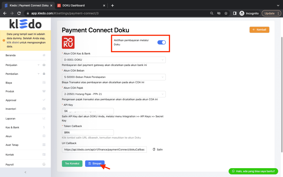
Task: Click the Kledo logo
Action: coord(25,24)
